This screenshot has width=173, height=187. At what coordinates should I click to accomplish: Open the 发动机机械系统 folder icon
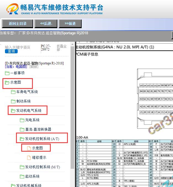(13, 185)
